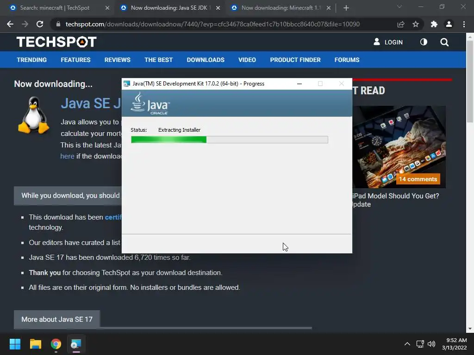Click the TechSpot logo
This screenshot has height=355, width=474.
[56, 42]
